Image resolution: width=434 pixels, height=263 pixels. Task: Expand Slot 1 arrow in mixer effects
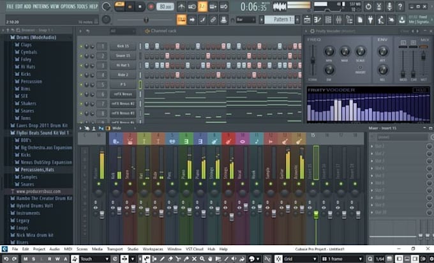[x=371, y=146]
